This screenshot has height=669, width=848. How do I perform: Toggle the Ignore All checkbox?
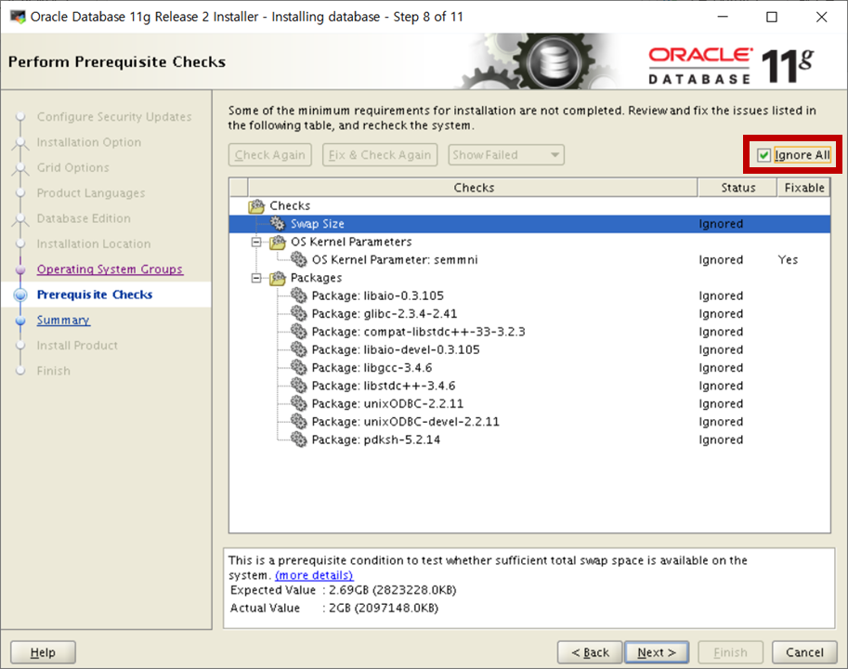(x=763, y=155)
